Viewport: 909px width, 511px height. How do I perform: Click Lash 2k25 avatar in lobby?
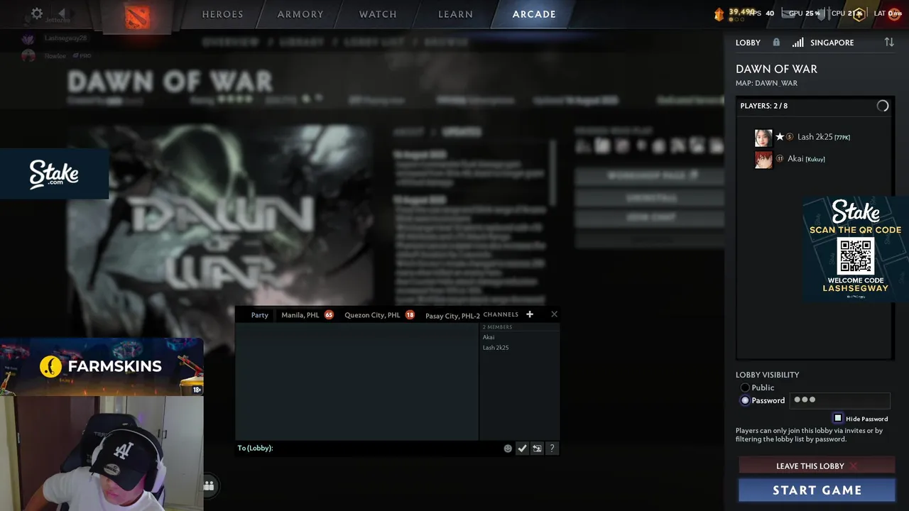(763, 138)
